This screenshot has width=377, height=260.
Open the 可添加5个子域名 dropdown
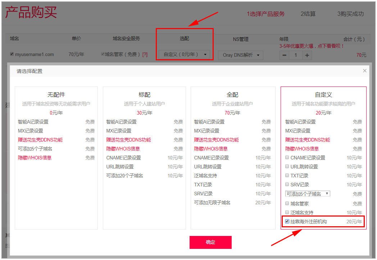pos(308,194)
